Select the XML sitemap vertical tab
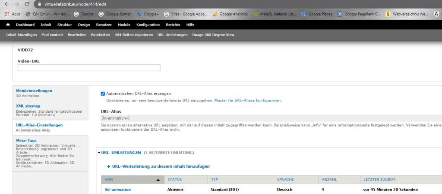Viewport: 442px width, 194px height. coord(28,106)
